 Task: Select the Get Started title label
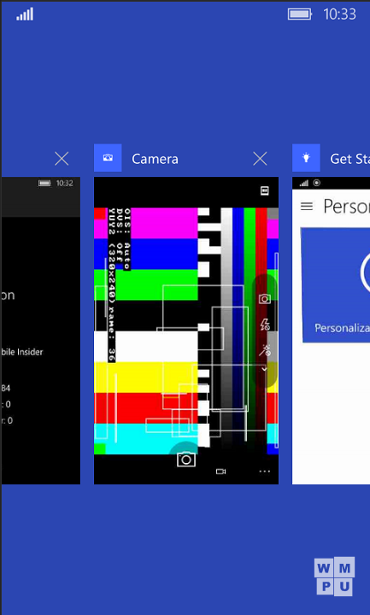pos(350,159)
